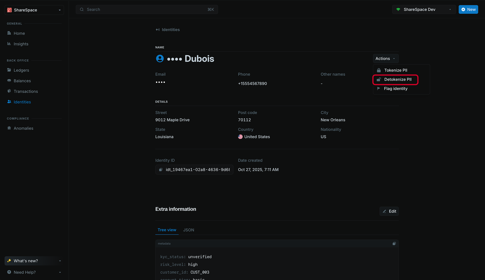Click the Anomalies bug icon under Compliance

click(9, 128)
